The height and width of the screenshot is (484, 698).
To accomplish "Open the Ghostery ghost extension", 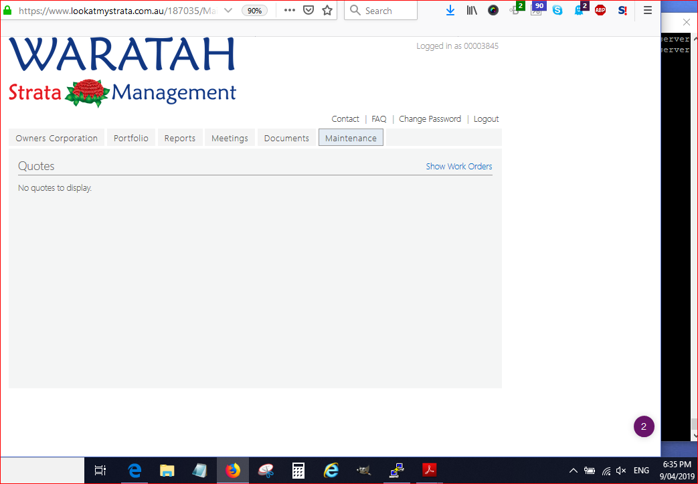I will pos(580,9).
